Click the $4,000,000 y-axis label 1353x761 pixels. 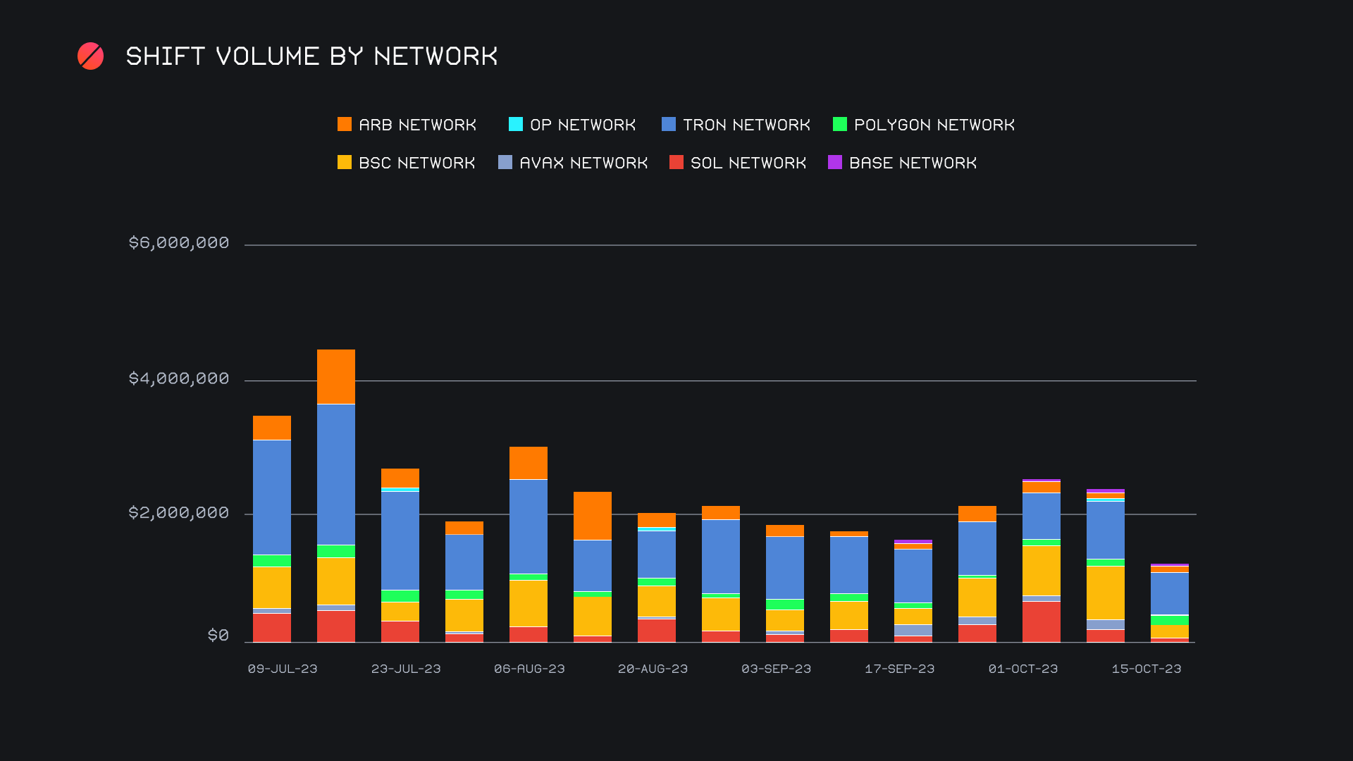179,379
